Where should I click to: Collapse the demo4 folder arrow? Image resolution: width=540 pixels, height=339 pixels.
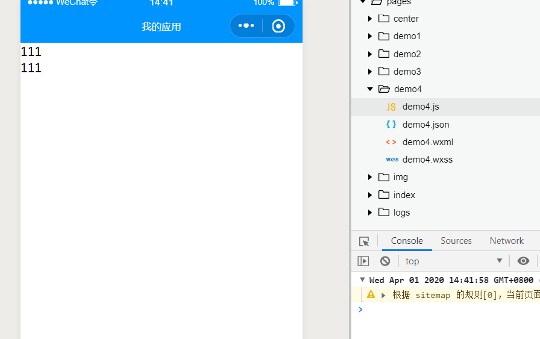[370, 89]
